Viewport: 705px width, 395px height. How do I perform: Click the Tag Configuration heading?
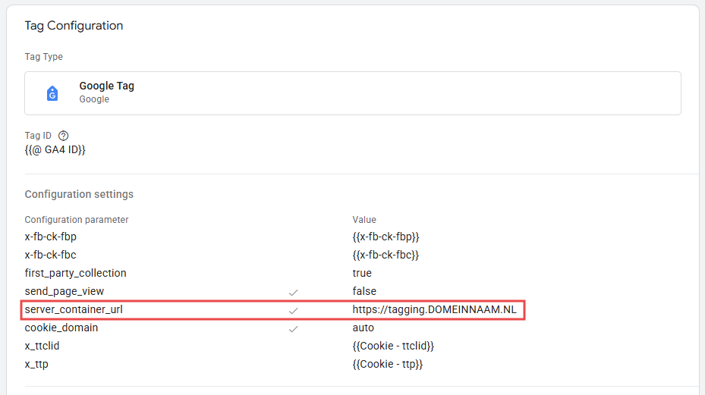pos(74,26)
